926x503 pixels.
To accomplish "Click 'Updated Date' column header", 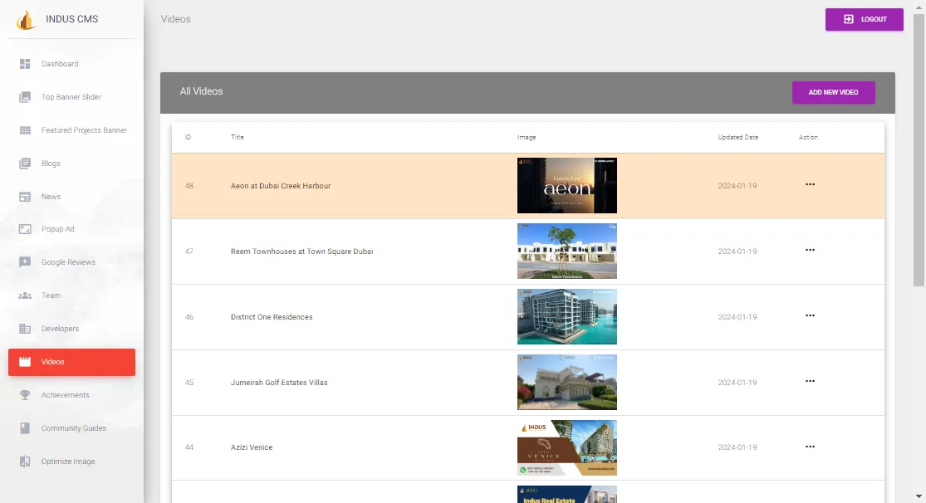I will pos(737,137).
